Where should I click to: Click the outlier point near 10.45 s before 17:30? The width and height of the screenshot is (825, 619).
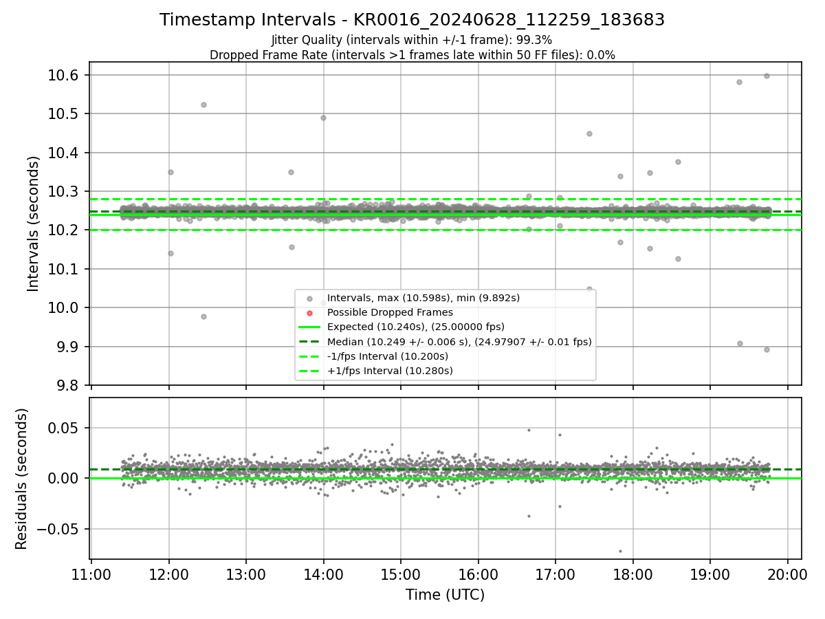coord(589,133)
